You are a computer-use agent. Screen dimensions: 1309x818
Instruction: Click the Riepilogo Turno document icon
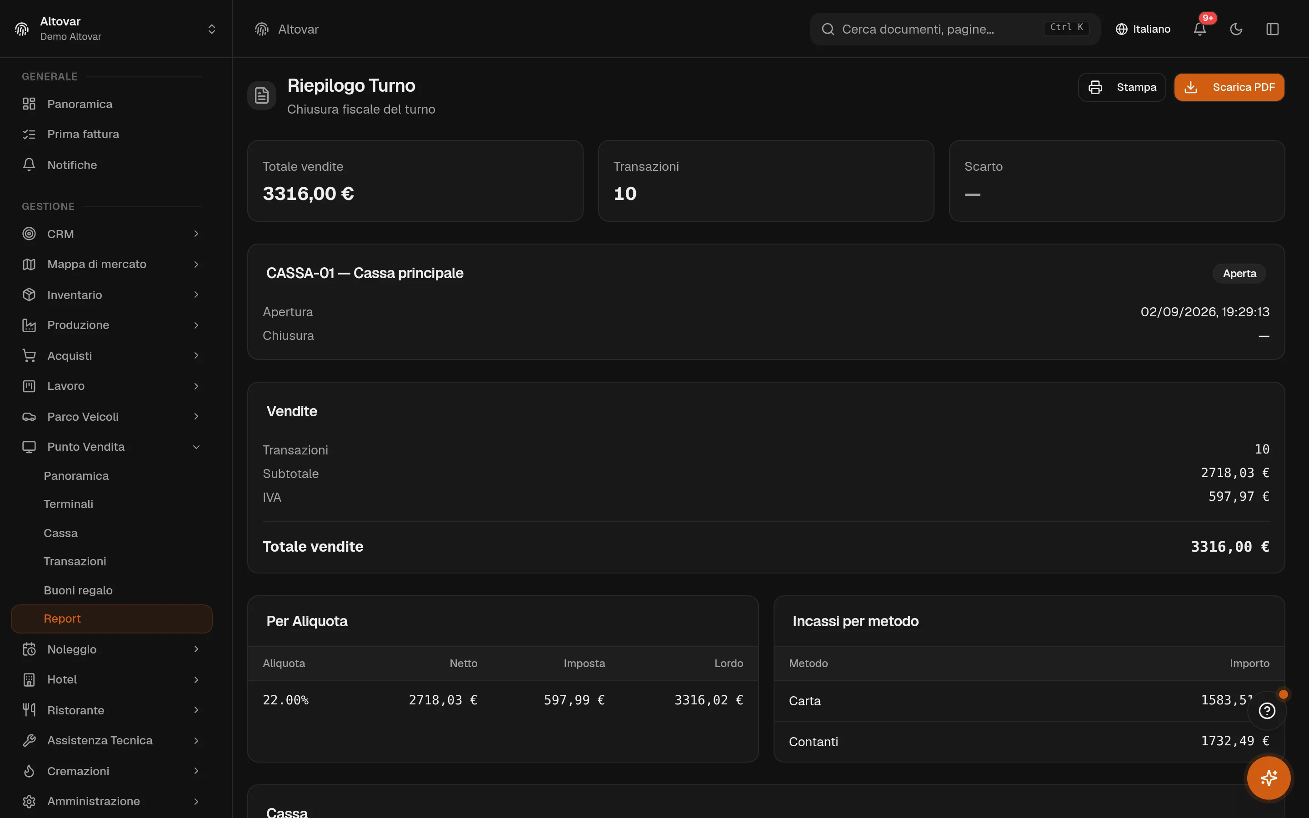[x=262, y=95]
